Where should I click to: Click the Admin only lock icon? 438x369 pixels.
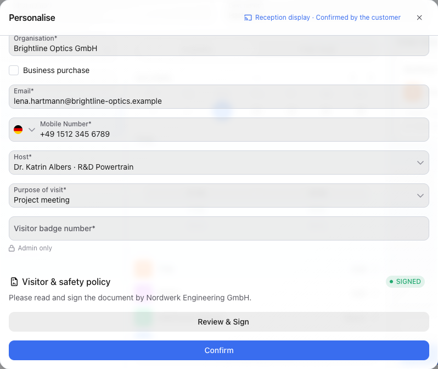tap(12, 248)
